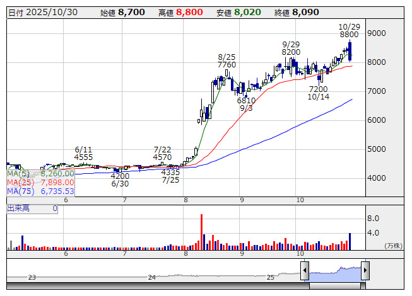
Task: Click the 10/14 7200 low label
Action: (x=319, y=93)
